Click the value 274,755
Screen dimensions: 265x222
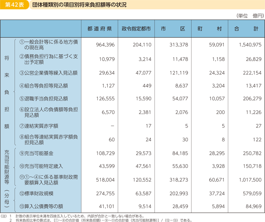click(106, 193)
